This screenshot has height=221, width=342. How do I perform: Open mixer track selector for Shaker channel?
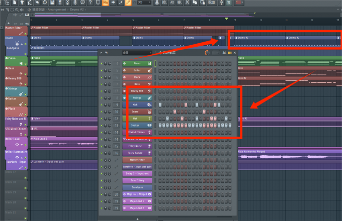(x=117, y=125)
